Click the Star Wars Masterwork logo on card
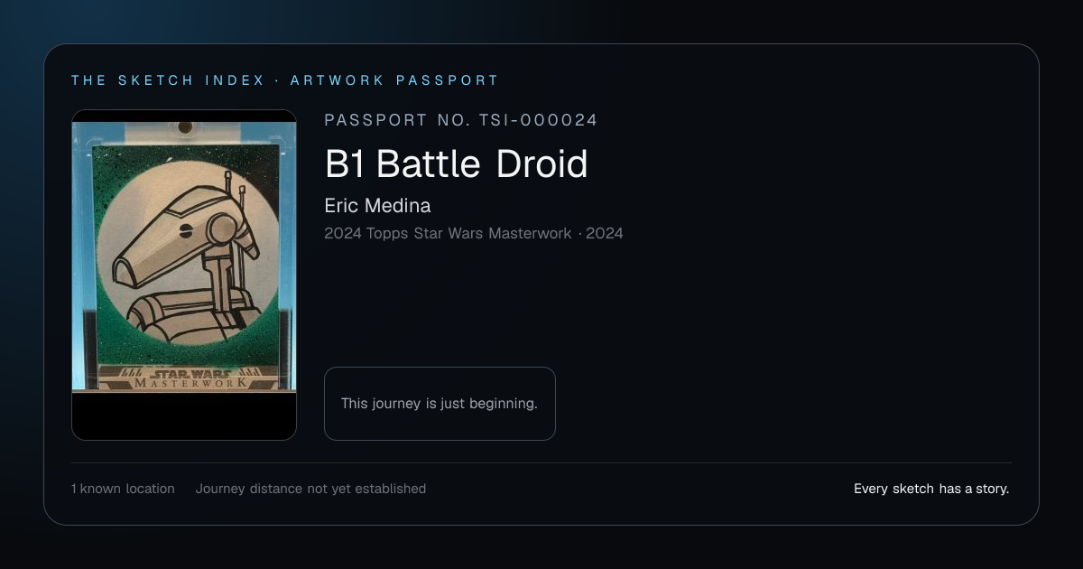The image size is (1083, 569). [x=184, y=378]
